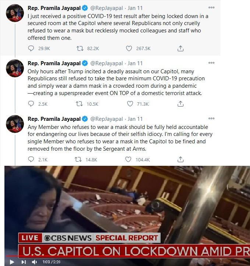The image size is (250, 266).
Task: Open the more options menu on the third tweet
Action: click(x=211, y=118)
